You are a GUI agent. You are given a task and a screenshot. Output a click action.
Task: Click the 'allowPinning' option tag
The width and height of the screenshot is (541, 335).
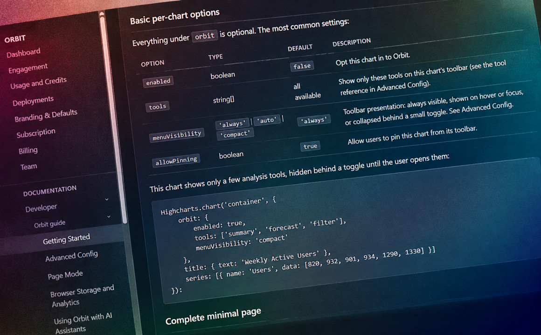[x=176, y=161]
